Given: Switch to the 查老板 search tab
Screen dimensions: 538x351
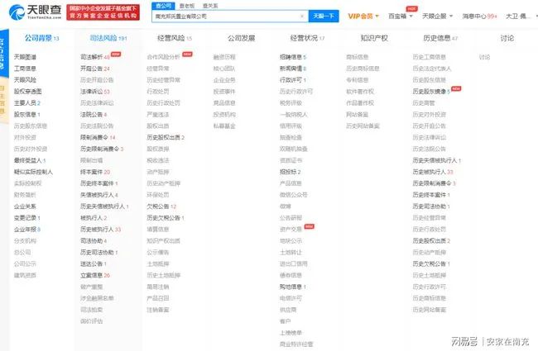Looking at the screenshot, I should click(187, 6).
